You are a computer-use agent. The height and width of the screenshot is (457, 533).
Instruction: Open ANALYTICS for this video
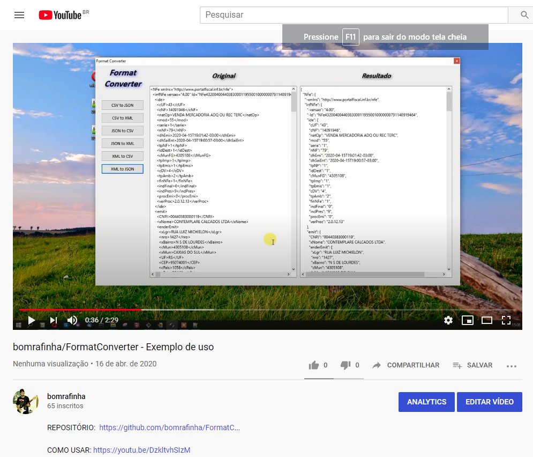(426, 402)
